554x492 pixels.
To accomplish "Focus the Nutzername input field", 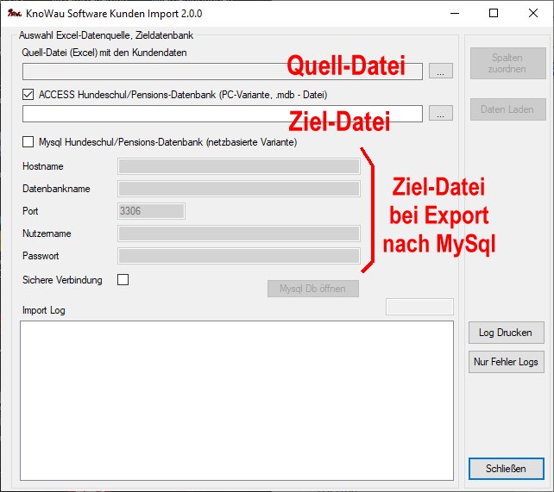I will [x=238, y=234].
